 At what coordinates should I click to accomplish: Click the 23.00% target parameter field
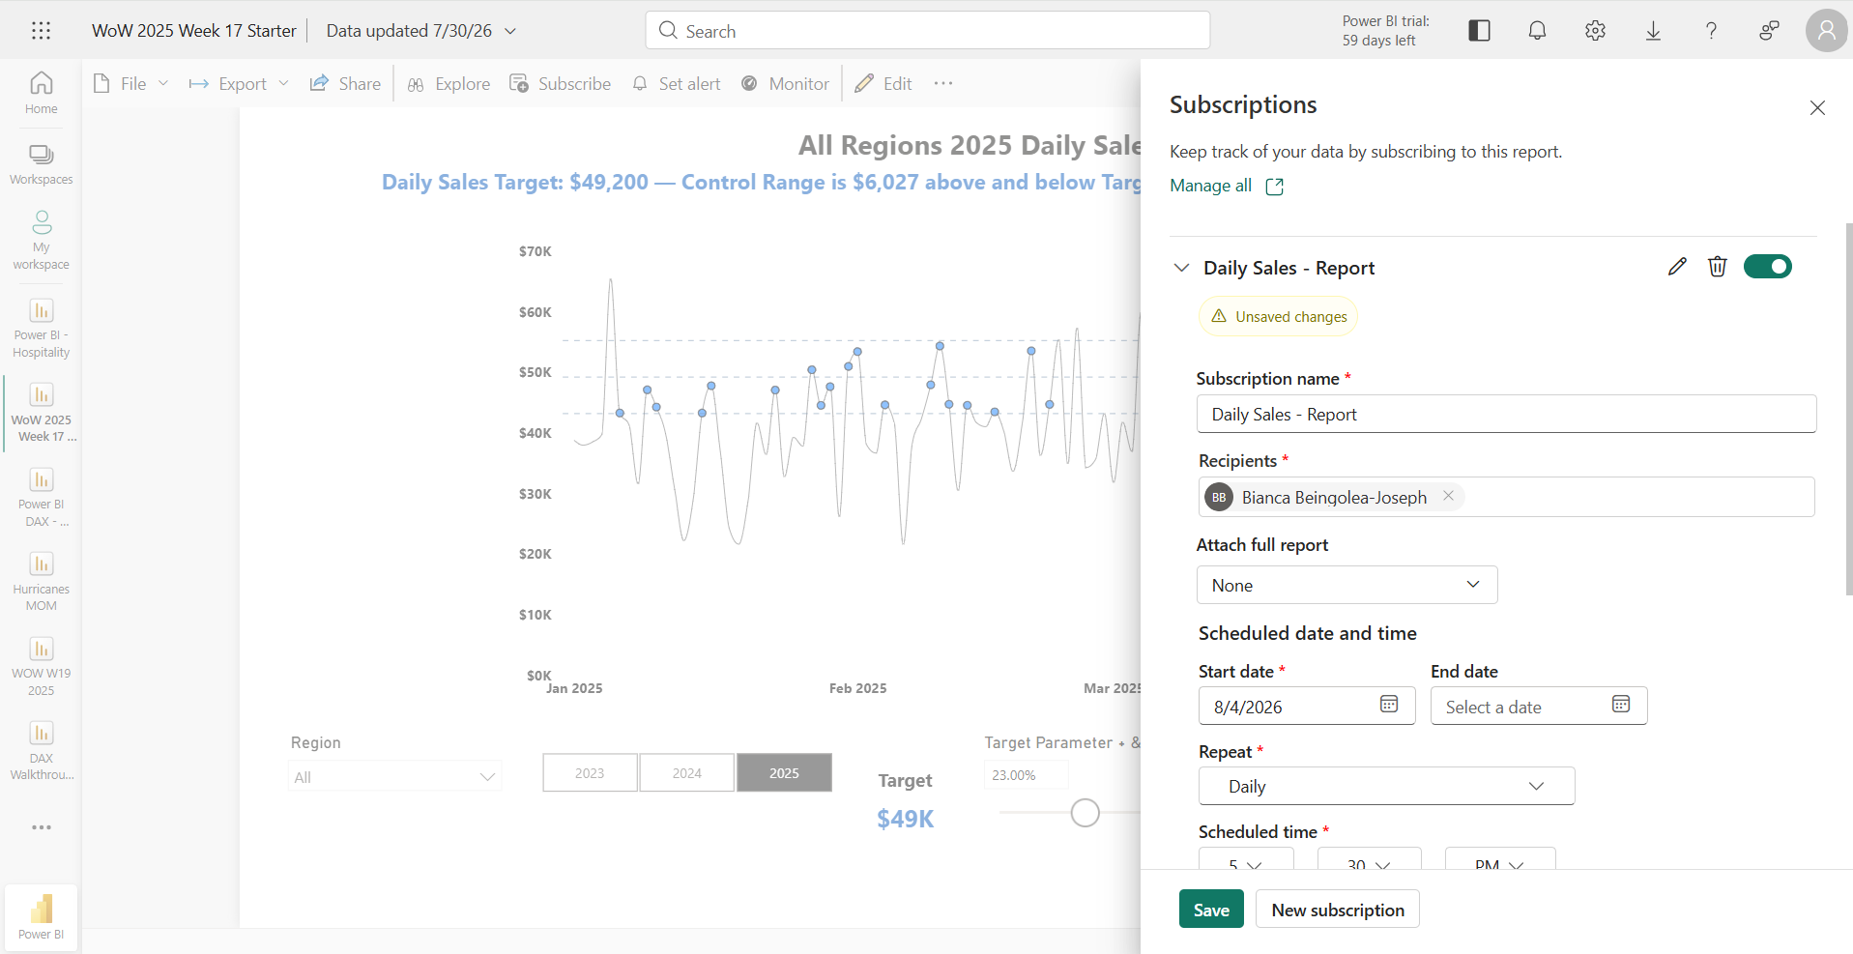click(1026, 774)
